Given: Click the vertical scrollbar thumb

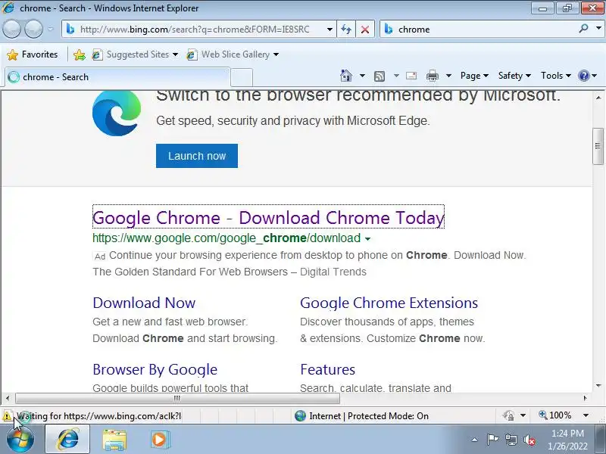Looking at the screenshot, I should [x=598, y=146].
